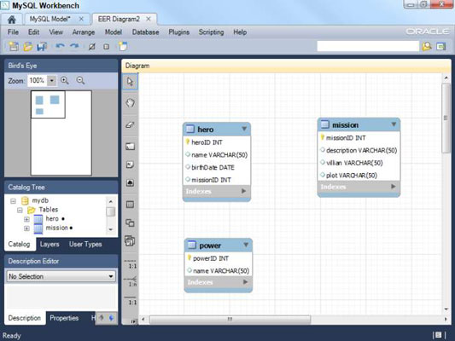Viewport: 455px width, 341px height.
Task: Go to the home screen tab icon
Action: pos(12,20)
